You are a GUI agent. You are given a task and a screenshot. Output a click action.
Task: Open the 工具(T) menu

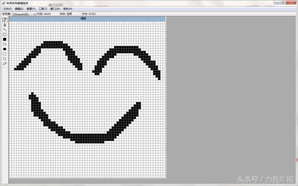pyautogui.click(x=43, y=9)
